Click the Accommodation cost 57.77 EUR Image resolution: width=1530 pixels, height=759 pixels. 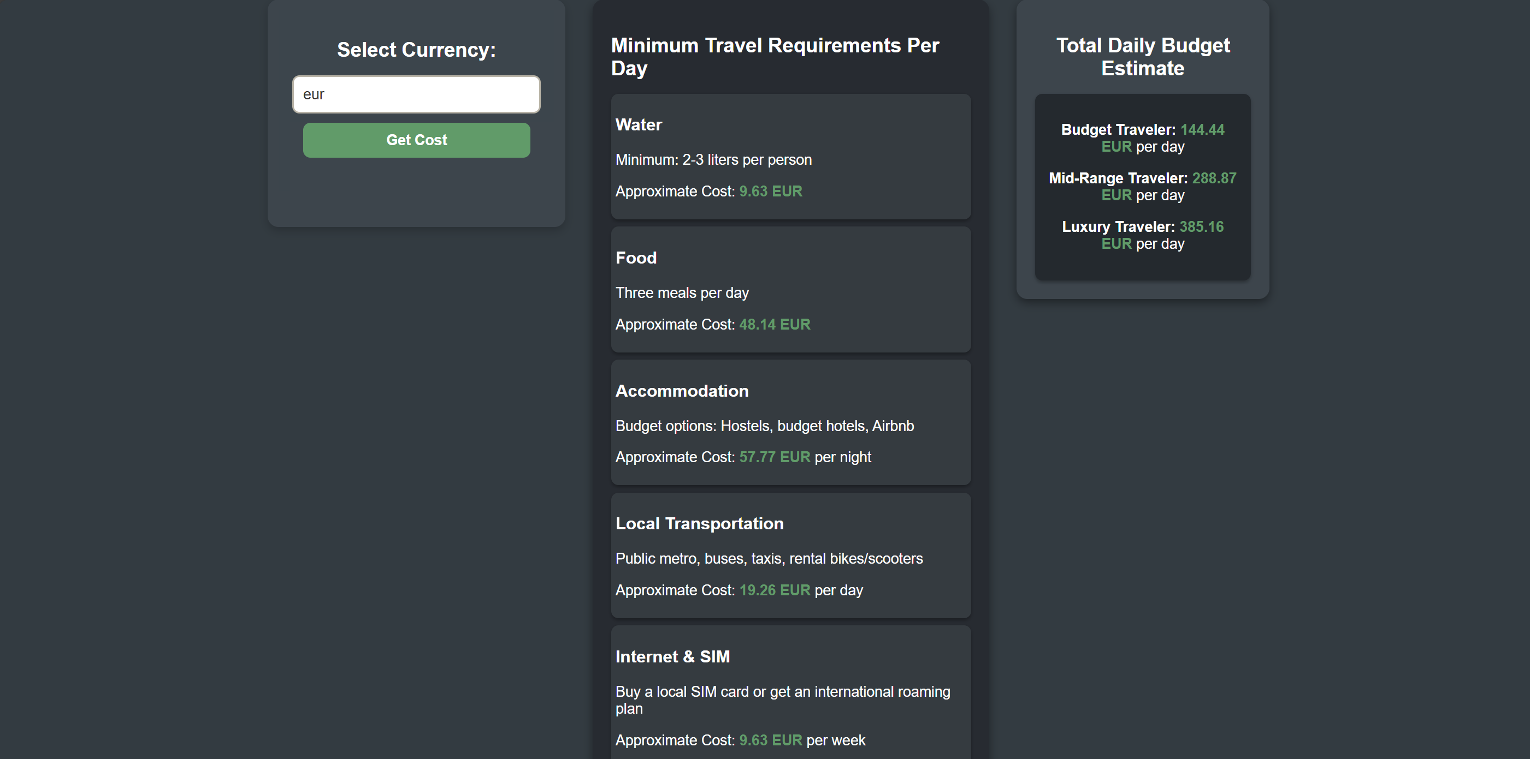(774, 457)
